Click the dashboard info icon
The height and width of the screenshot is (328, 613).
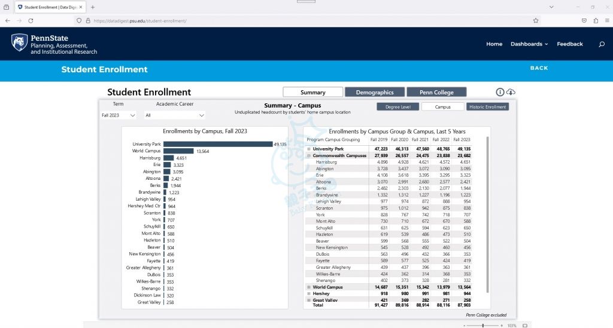pyautogui.click(x=500, y=92)
